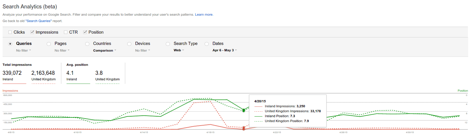Expand the Devices No filter dropdown
Viewport: 474px width, 136px height.
142,50
